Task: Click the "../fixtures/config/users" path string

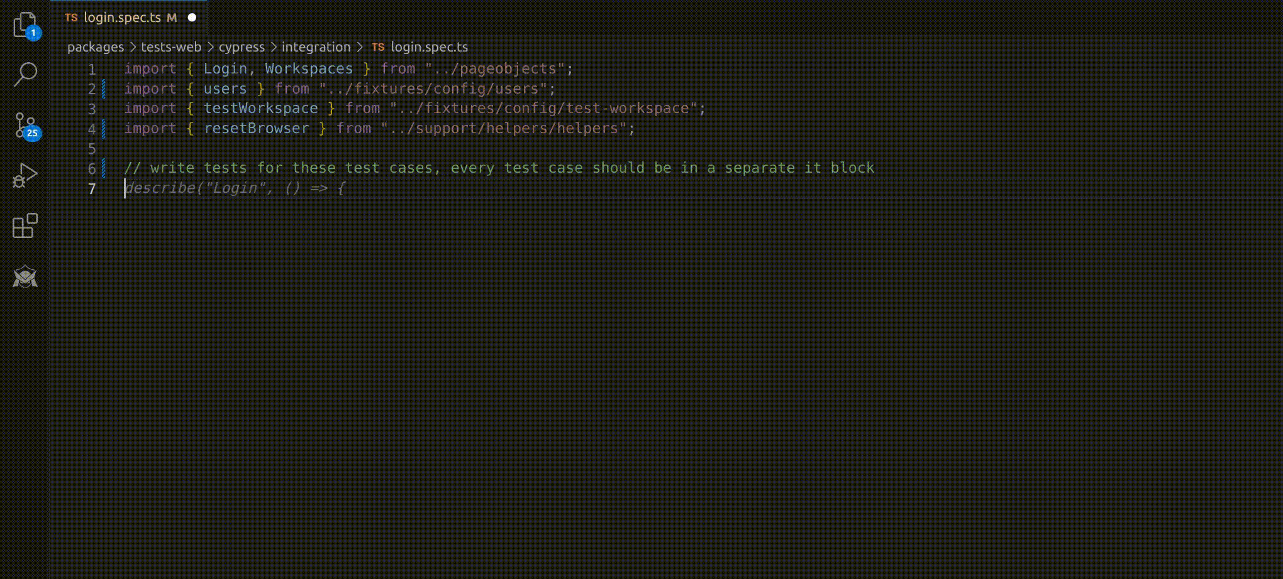Action: (433, 89)
